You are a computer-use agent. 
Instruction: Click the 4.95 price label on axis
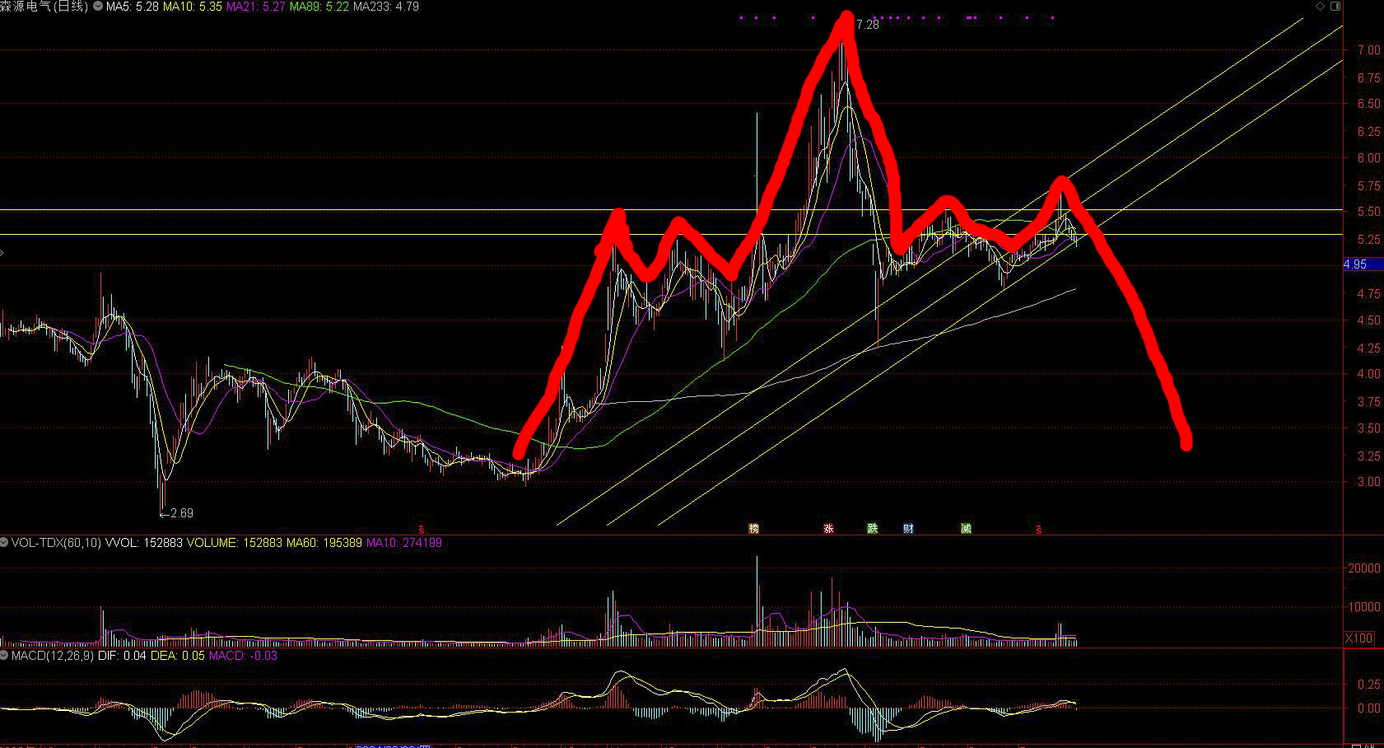pyautogui.click(x=1363, y=264)
